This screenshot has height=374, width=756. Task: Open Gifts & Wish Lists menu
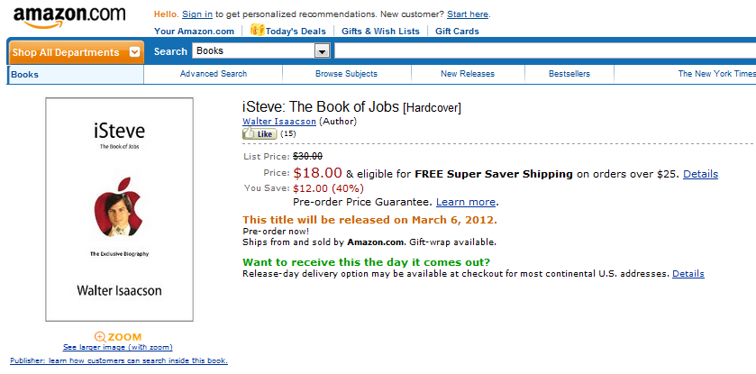[380, 31]
